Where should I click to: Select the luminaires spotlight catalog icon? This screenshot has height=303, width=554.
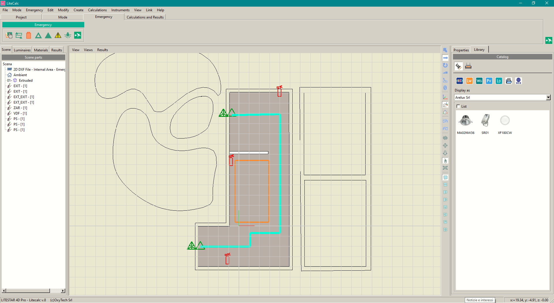point(458,66)
